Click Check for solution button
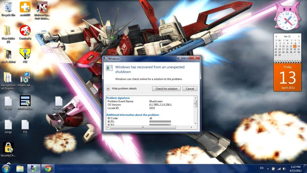The width and height of the screenshot is (307, 173). click(x=166, y=89)
